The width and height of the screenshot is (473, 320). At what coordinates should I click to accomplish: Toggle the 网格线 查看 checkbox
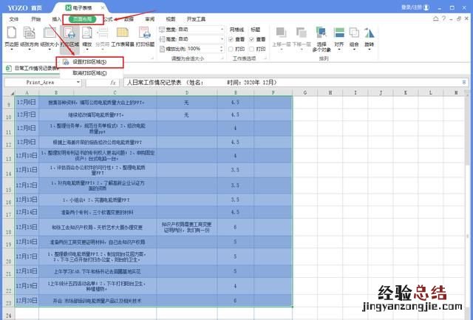(232, 38)
